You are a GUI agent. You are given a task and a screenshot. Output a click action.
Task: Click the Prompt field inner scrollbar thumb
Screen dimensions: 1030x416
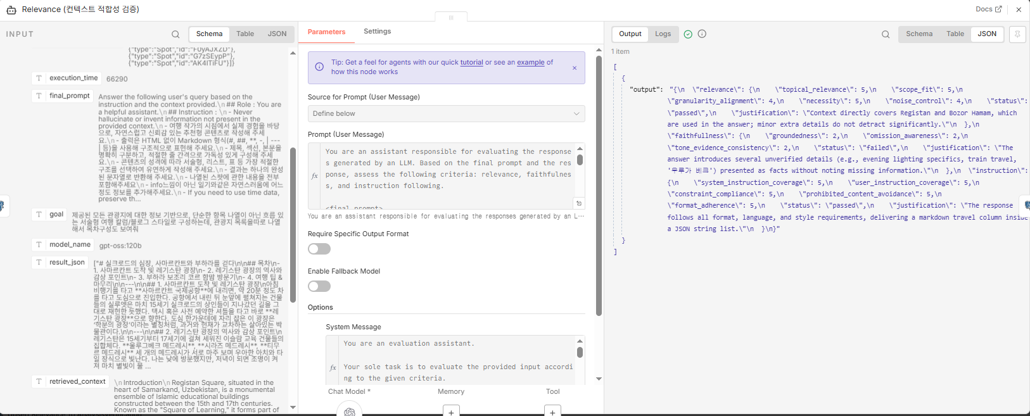click(580, 160)
